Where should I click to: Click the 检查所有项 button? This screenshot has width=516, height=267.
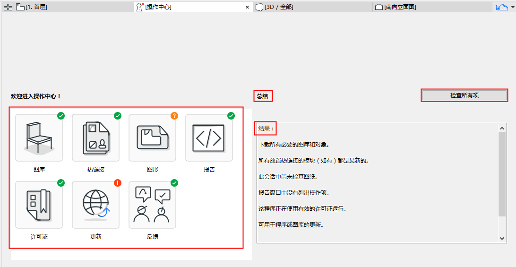(x=464, y=95)
